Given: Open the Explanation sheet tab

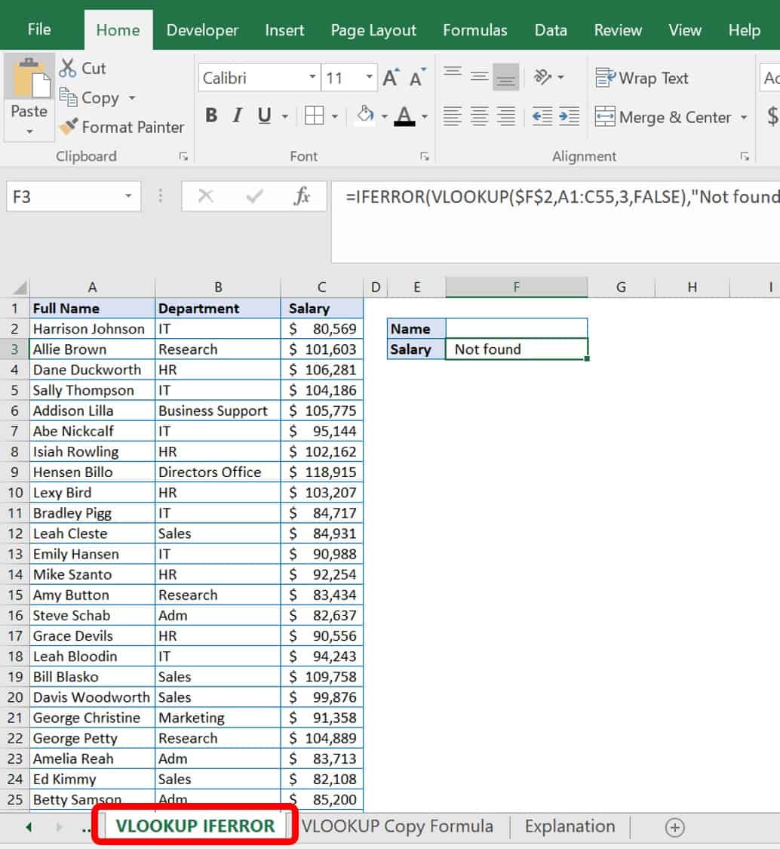Looking at the screenshot, I should (569, 826).
